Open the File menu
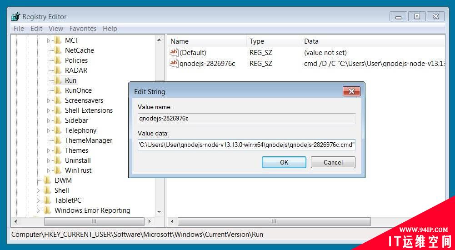Screen dimensions: 455x250 pyautogui.click(x=19, y=29)
